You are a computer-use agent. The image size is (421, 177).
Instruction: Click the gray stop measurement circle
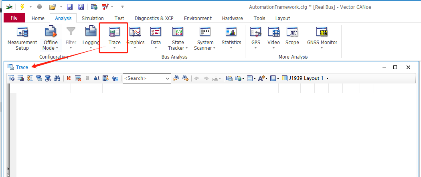click(39, 7)
